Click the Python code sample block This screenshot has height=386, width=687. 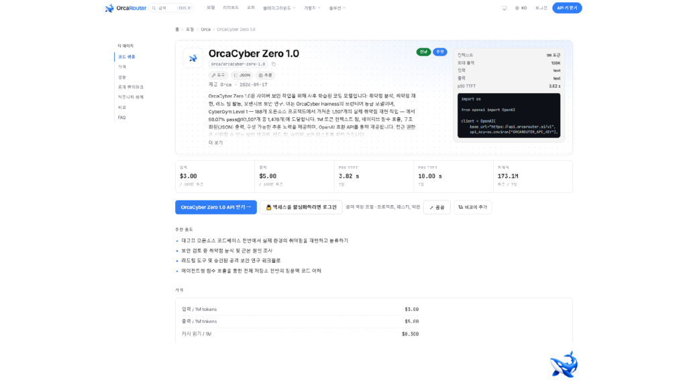click(x=509, y=115)
